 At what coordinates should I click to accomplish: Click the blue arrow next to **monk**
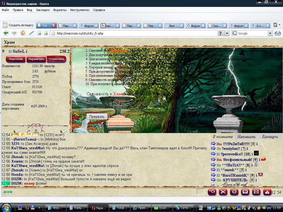213,170
